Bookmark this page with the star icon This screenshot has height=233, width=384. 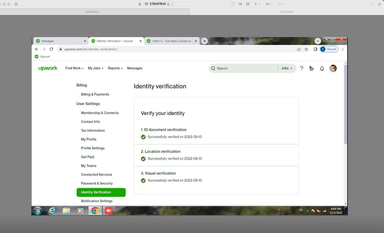click(x=306, y=49)
